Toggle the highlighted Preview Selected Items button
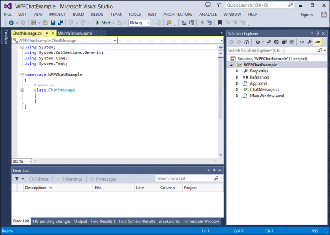Viewport: 330px width, 235px height. tap(317, 42)
